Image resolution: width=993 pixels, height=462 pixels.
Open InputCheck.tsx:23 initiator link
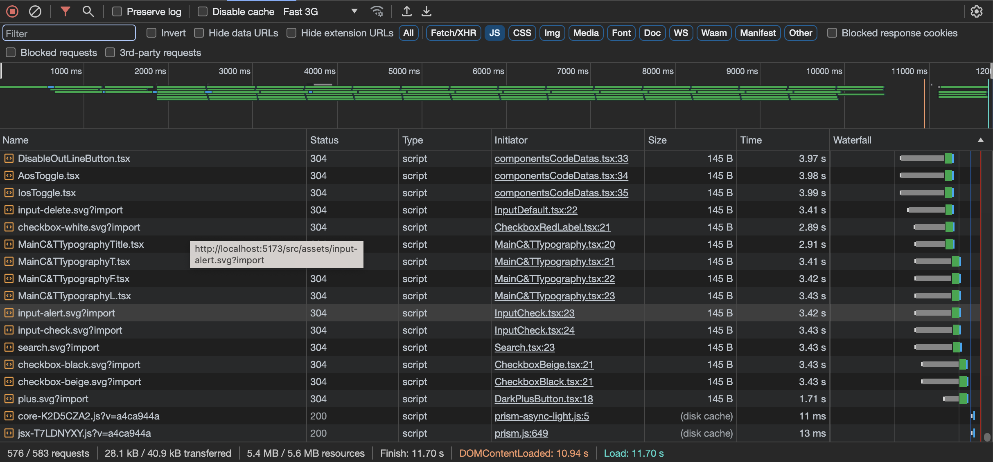[x=534, y=313]
